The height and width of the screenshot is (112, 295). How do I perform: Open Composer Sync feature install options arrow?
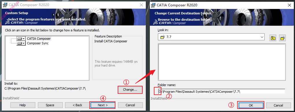point(24,43)
